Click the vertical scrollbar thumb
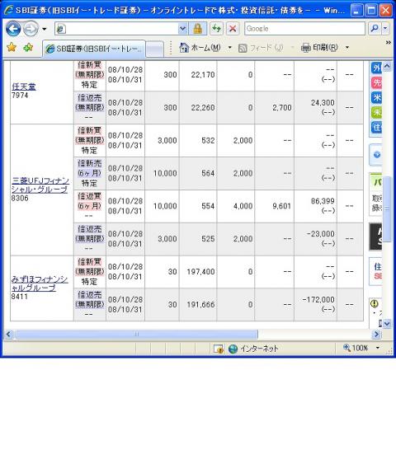Screen dimensions: 396x459 tap(387, 208)
